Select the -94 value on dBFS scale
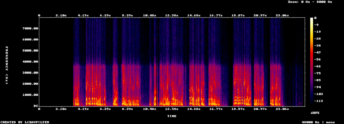The height and width of the screenshot is (124, 344). 317,87
